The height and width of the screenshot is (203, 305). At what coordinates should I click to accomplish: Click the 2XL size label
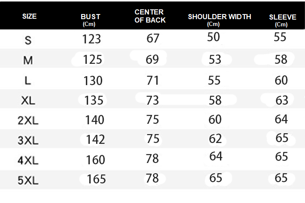28,120
